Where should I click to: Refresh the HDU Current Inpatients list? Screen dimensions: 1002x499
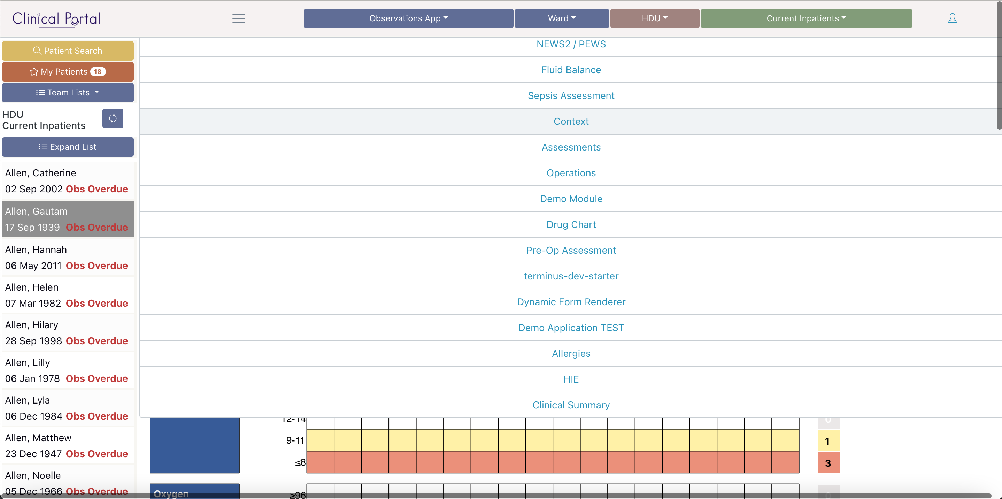pyautogui.click(x=113, y=118)
